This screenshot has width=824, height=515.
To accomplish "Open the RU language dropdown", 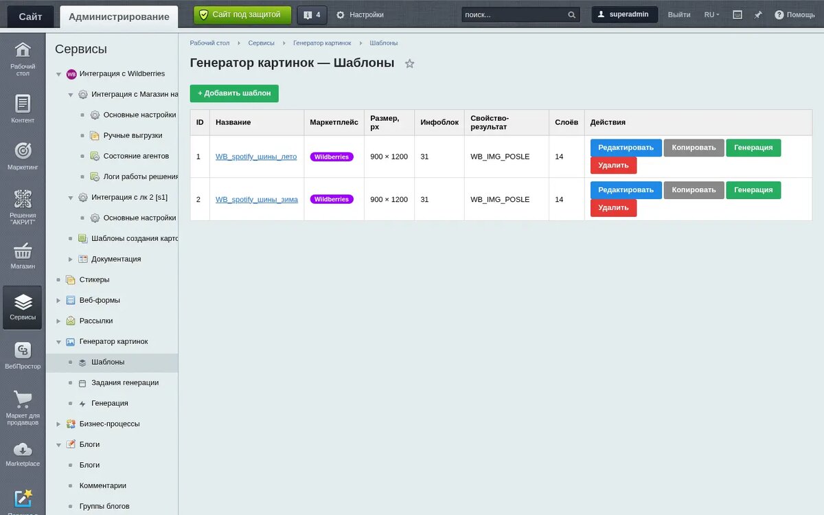I will point(711,14).
